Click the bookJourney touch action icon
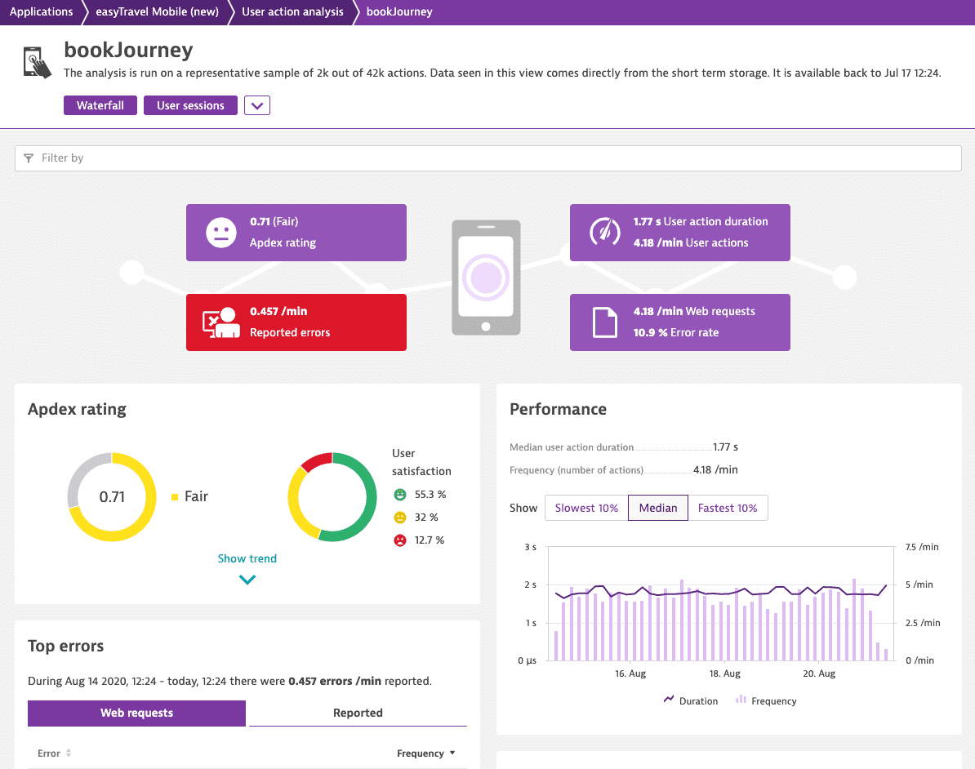975x769 pixels. (x=38, y=62)
